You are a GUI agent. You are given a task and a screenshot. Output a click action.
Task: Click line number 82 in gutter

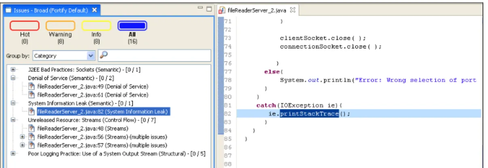click(x=227, y=114)
